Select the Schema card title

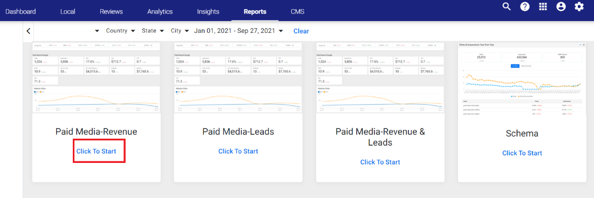click(x=522, y=133)
